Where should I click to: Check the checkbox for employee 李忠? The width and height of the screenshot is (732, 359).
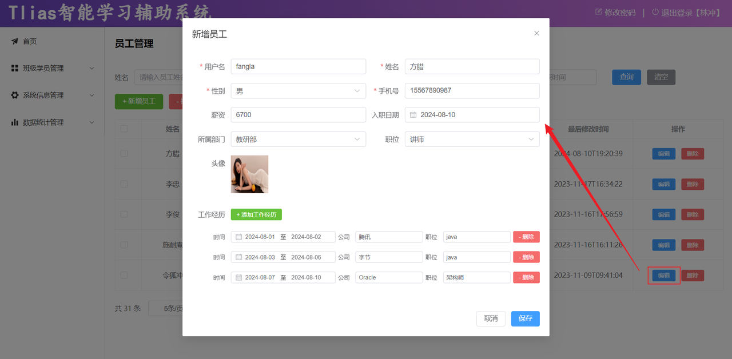click(x=124, y=184)
